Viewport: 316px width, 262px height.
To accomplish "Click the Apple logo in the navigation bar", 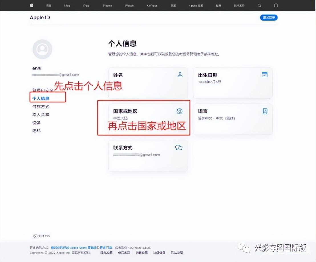I will [x=32, y=5].
